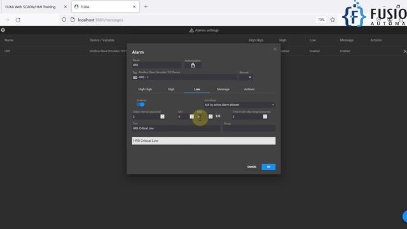
Task: Close the FUXA Web SCADA/HMI Training tab
Action: [66, 7]
